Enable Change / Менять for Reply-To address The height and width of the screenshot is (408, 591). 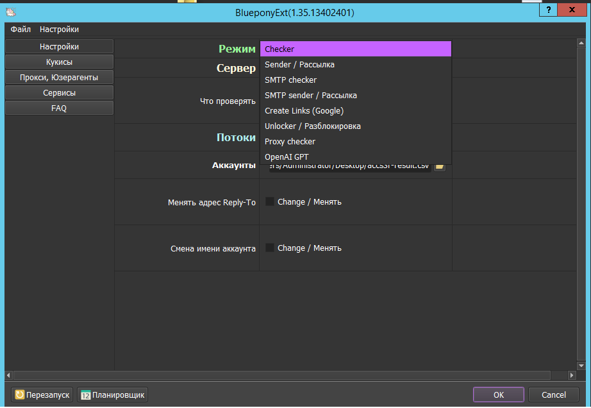point(269,201)
